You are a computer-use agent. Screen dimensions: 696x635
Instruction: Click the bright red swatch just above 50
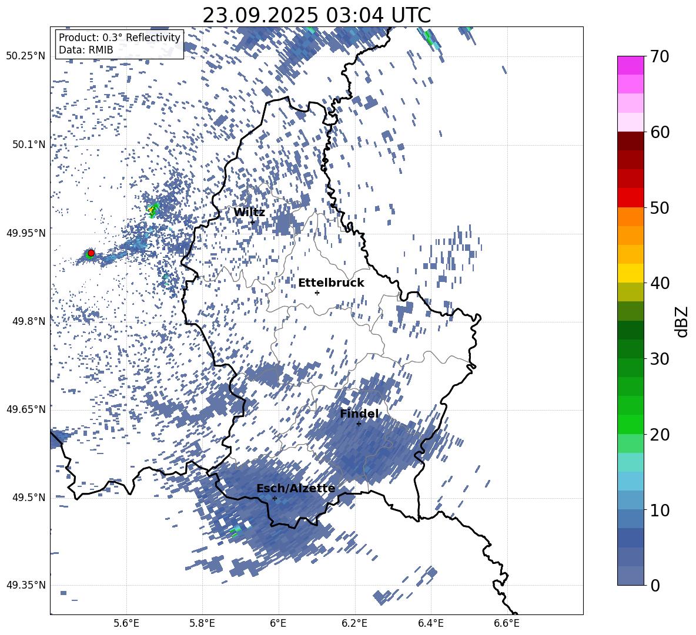tap(630, 198)
